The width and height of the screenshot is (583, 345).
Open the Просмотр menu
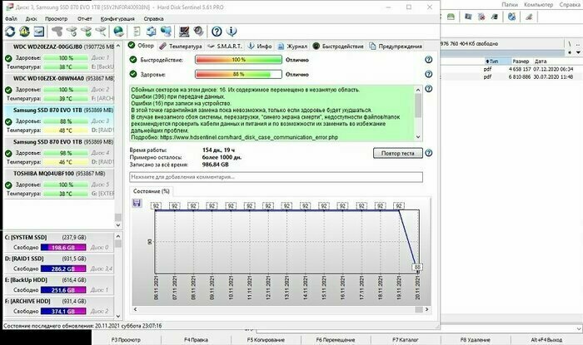[56, 18]
